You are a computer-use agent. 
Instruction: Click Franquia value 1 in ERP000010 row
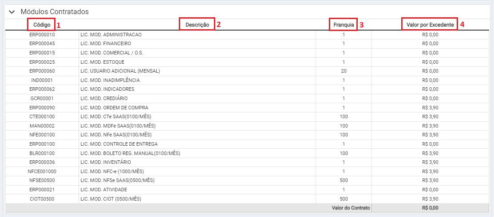point(344,34)
